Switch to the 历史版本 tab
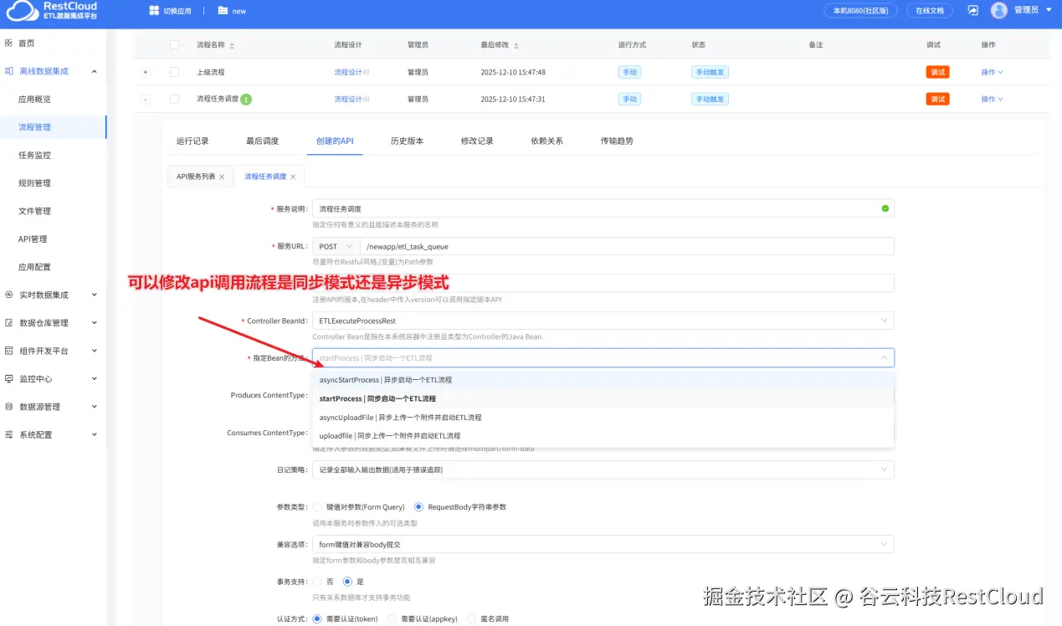 pos(407,141)
